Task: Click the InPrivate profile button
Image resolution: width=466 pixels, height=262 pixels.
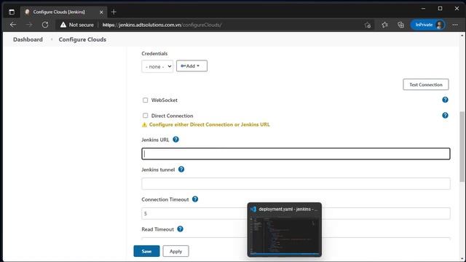Action: [x=428, y=25]
